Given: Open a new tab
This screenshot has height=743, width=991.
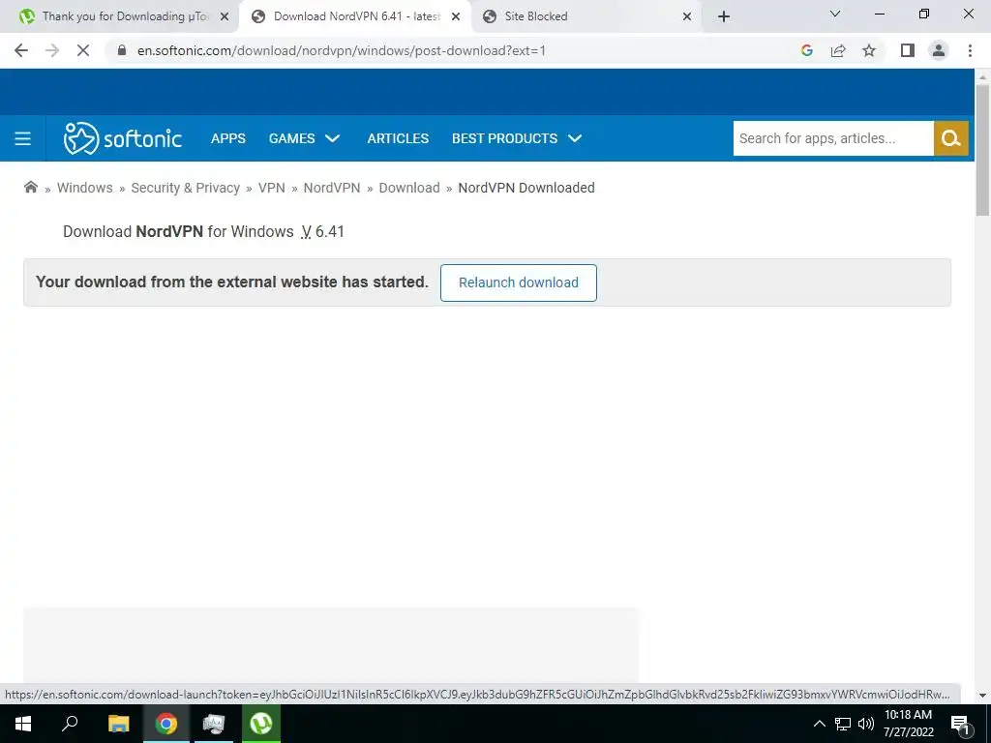Looking at the screenshot, I should pos(724,16).
